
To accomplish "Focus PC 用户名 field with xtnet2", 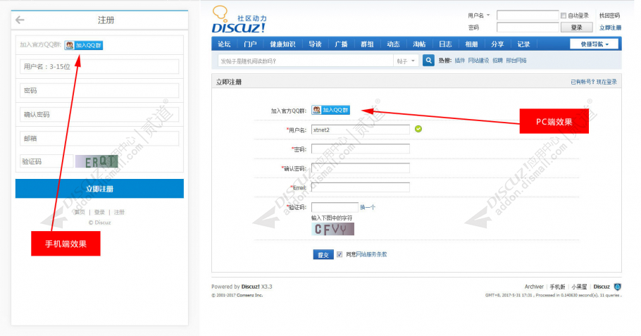I will 361,130.
